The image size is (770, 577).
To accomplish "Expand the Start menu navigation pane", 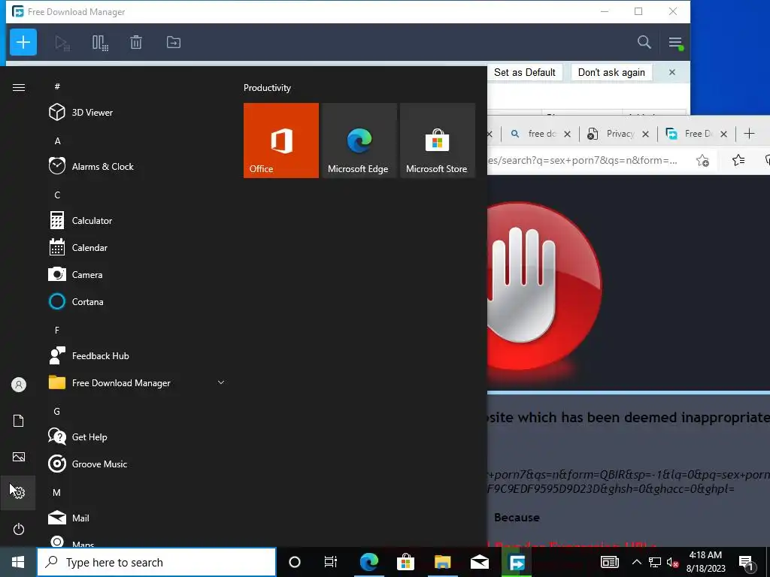I will (19, 87).
